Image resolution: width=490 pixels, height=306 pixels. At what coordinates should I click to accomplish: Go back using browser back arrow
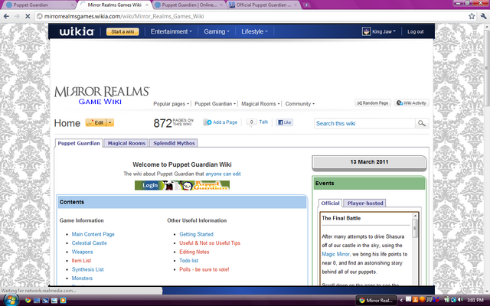click(6, 16)
